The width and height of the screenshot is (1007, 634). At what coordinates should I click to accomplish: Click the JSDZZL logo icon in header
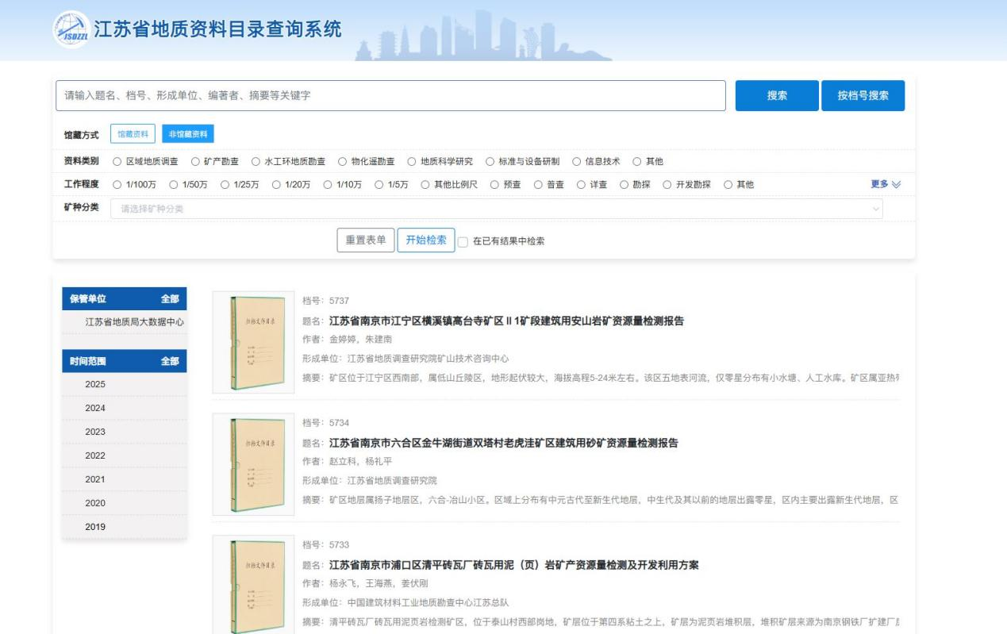click(71, 29)
